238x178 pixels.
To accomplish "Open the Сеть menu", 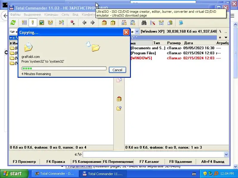I will point(65,15).
